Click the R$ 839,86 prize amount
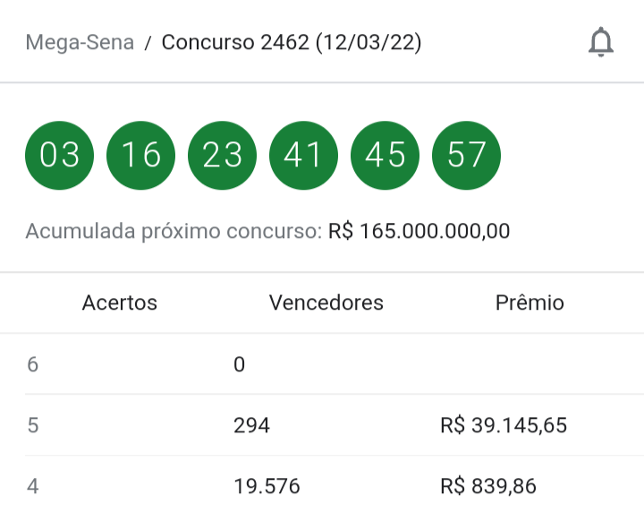Viewport: 644px width, 513px height. (x=488, y=486)
